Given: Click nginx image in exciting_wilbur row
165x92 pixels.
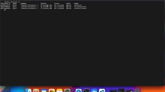Looking at the screenshot, I should (x=14, y=7).
